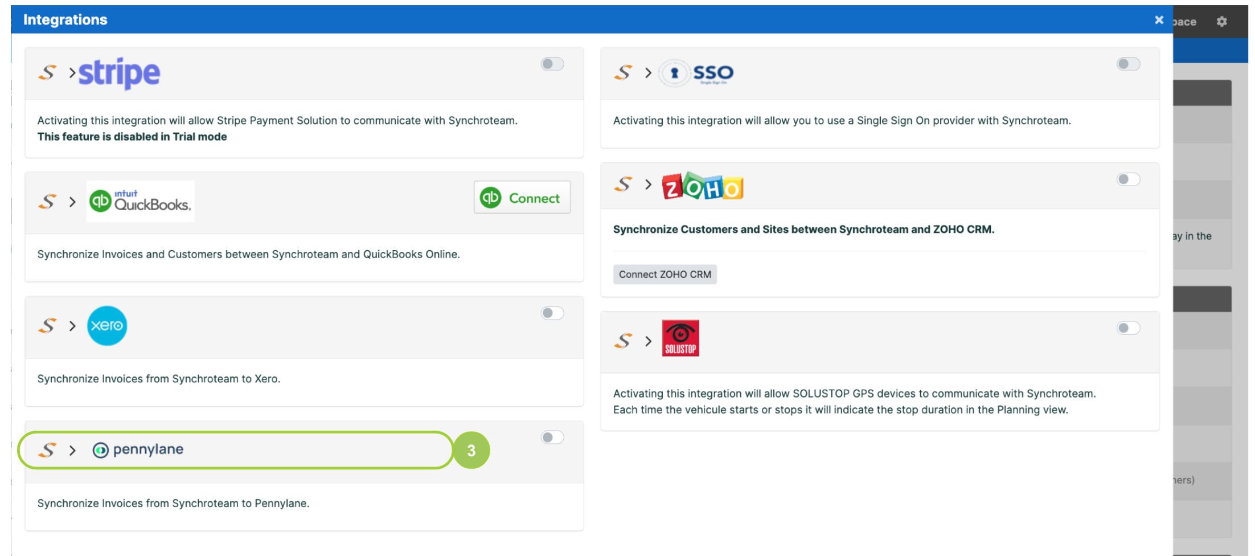Enable the ZOHO integration toggle

[x=1128, y=179]
